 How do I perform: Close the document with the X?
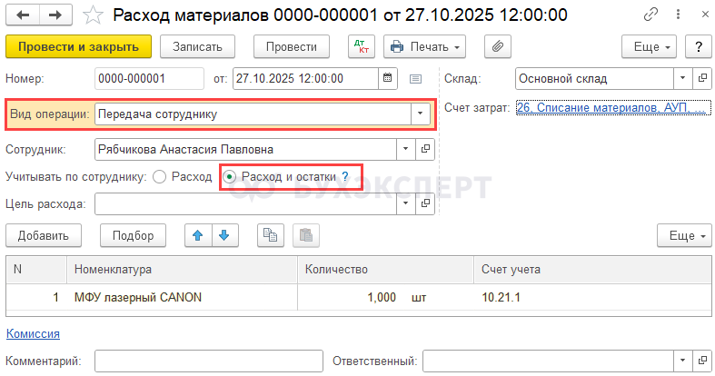[705, 15]
